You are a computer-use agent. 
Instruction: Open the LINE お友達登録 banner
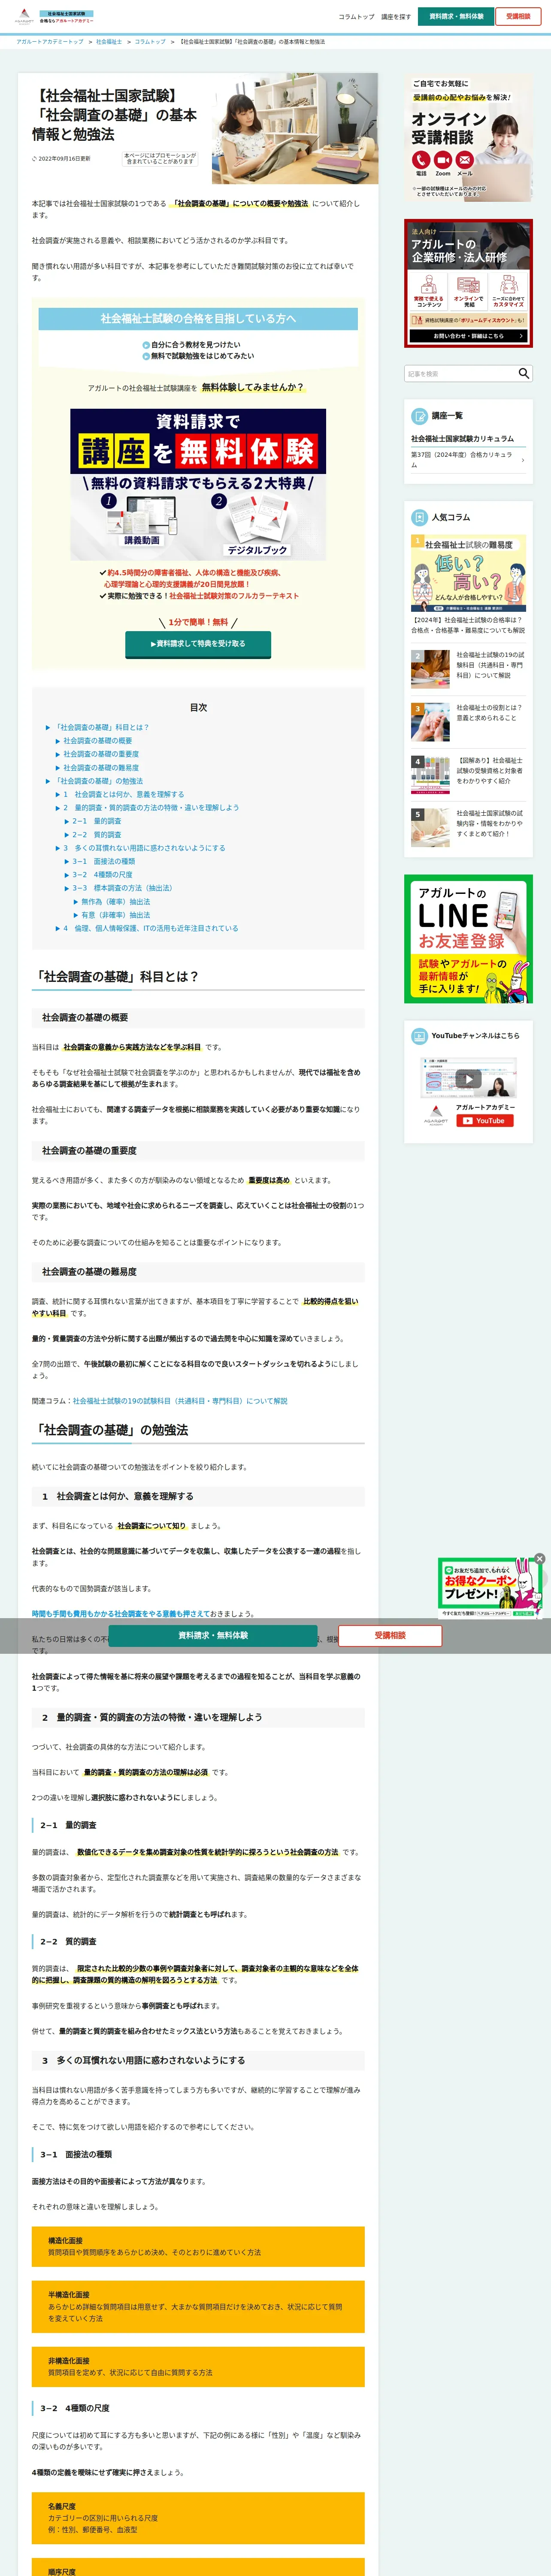[x=468, y=939]
